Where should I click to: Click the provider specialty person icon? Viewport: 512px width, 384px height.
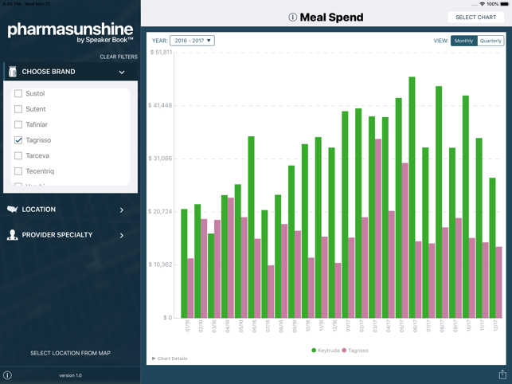point(13,235)
